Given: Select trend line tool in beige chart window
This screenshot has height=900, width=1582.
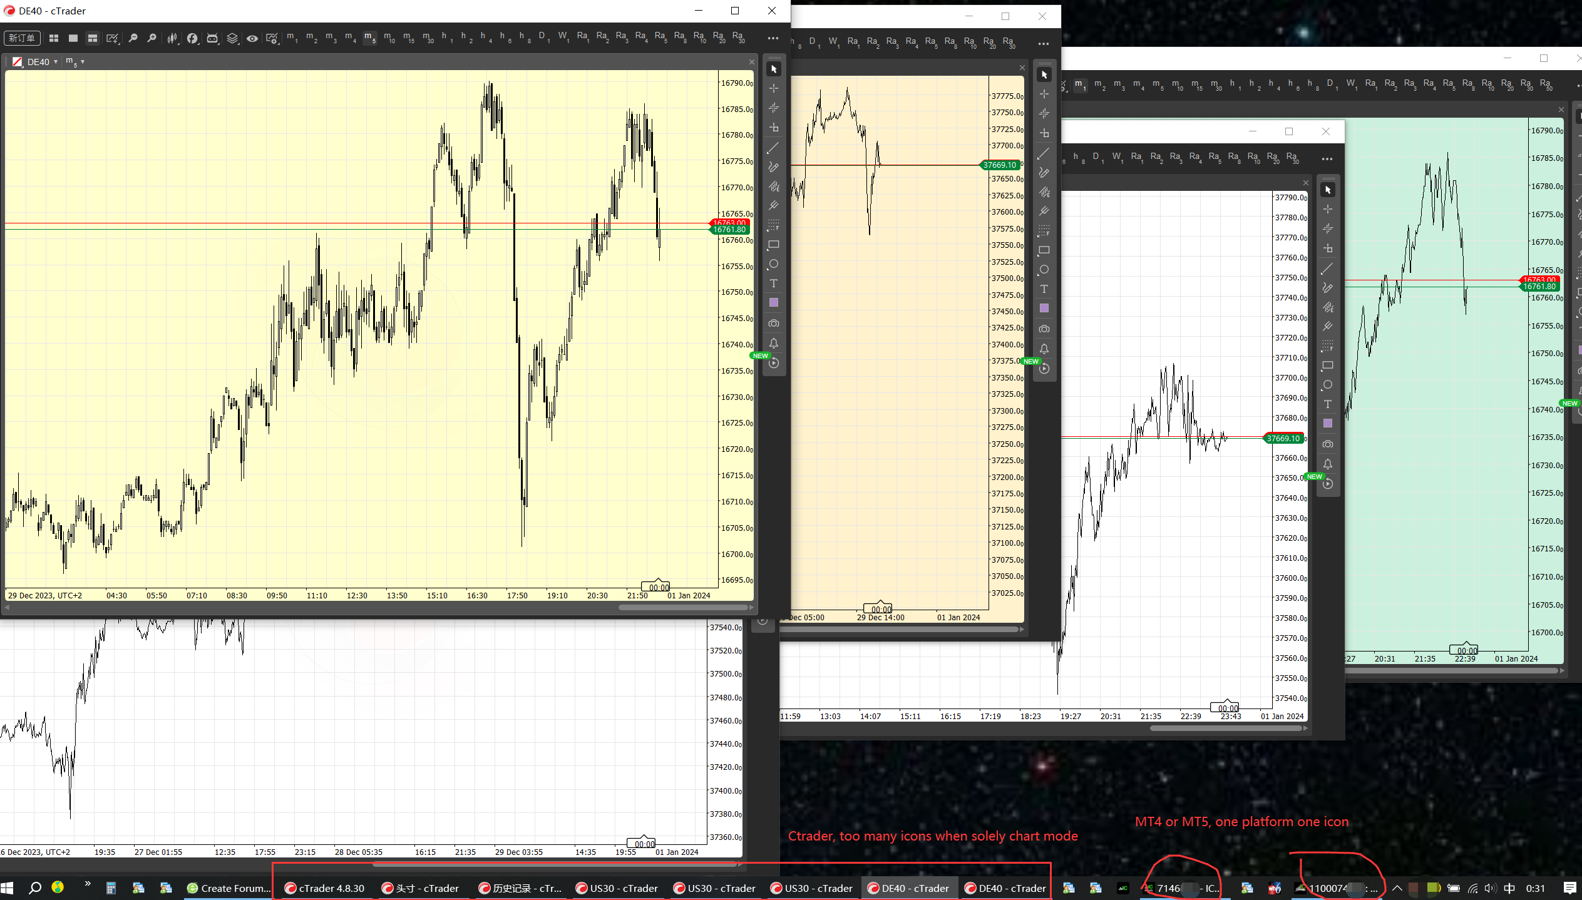Looking at the screenshot, I should (x=1044, y=153).
